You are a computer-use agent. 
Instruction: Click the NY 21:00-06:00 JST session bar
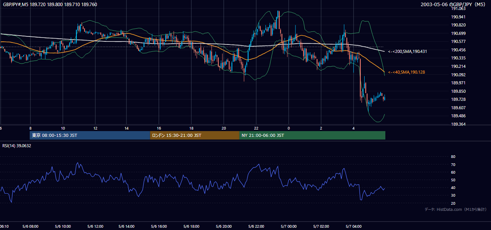(x=312, y=135)
